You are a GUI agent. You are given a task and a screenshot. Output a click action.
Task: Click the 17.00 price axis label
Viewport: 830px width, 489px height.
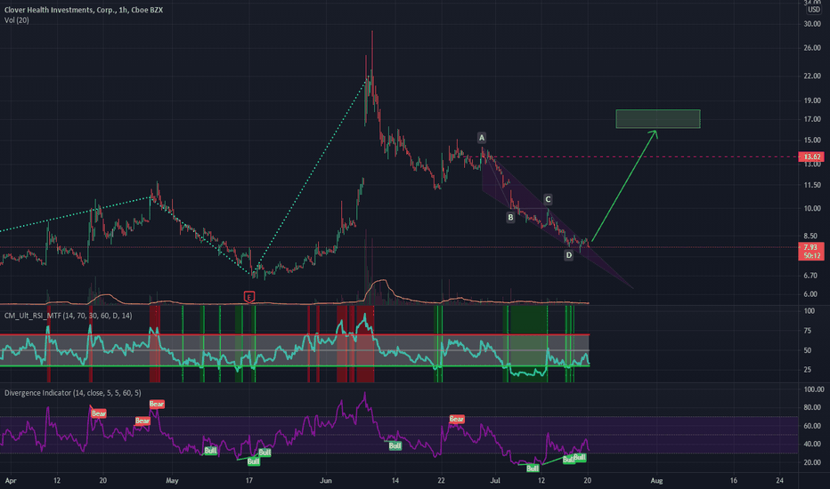(812, 119)
